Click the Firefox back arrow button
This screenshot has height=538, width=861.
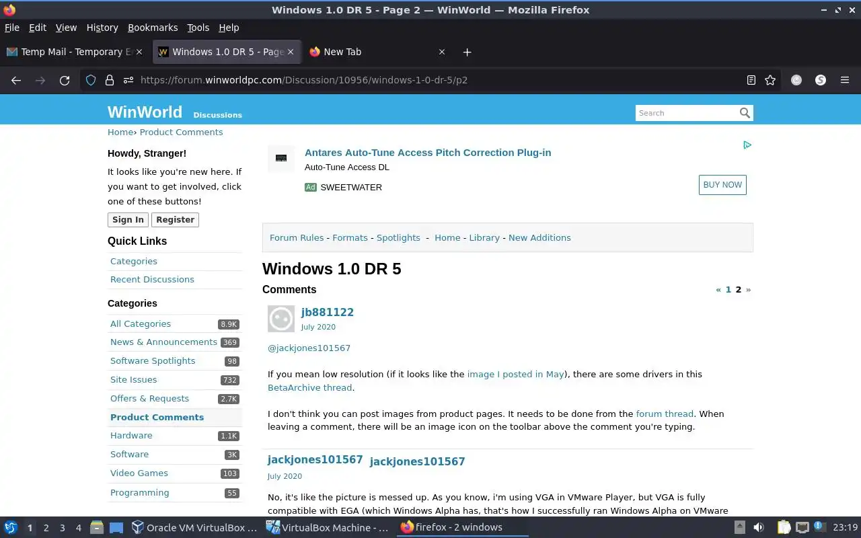click(x=16, y=80)
